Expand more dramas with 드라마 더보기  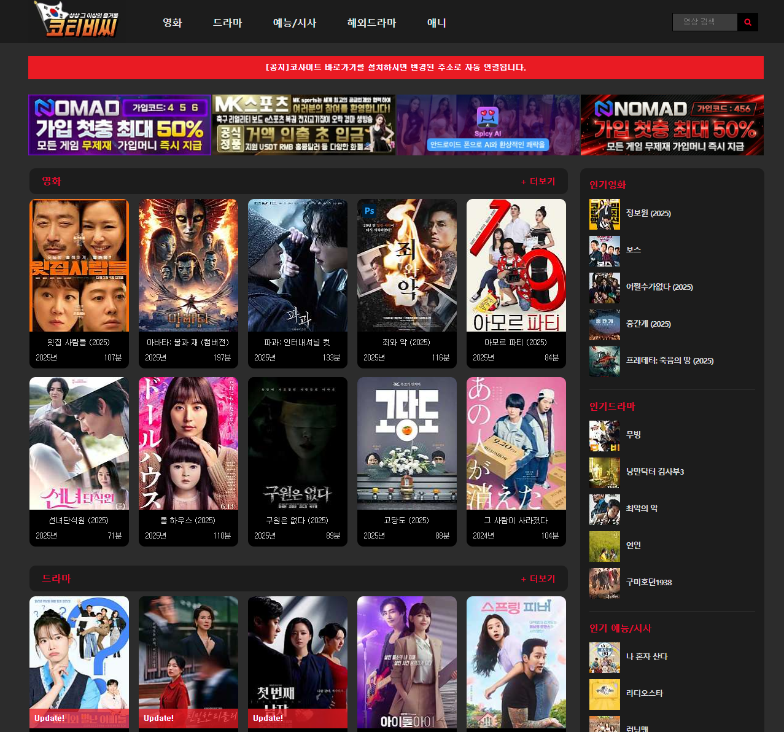point(538,579)
